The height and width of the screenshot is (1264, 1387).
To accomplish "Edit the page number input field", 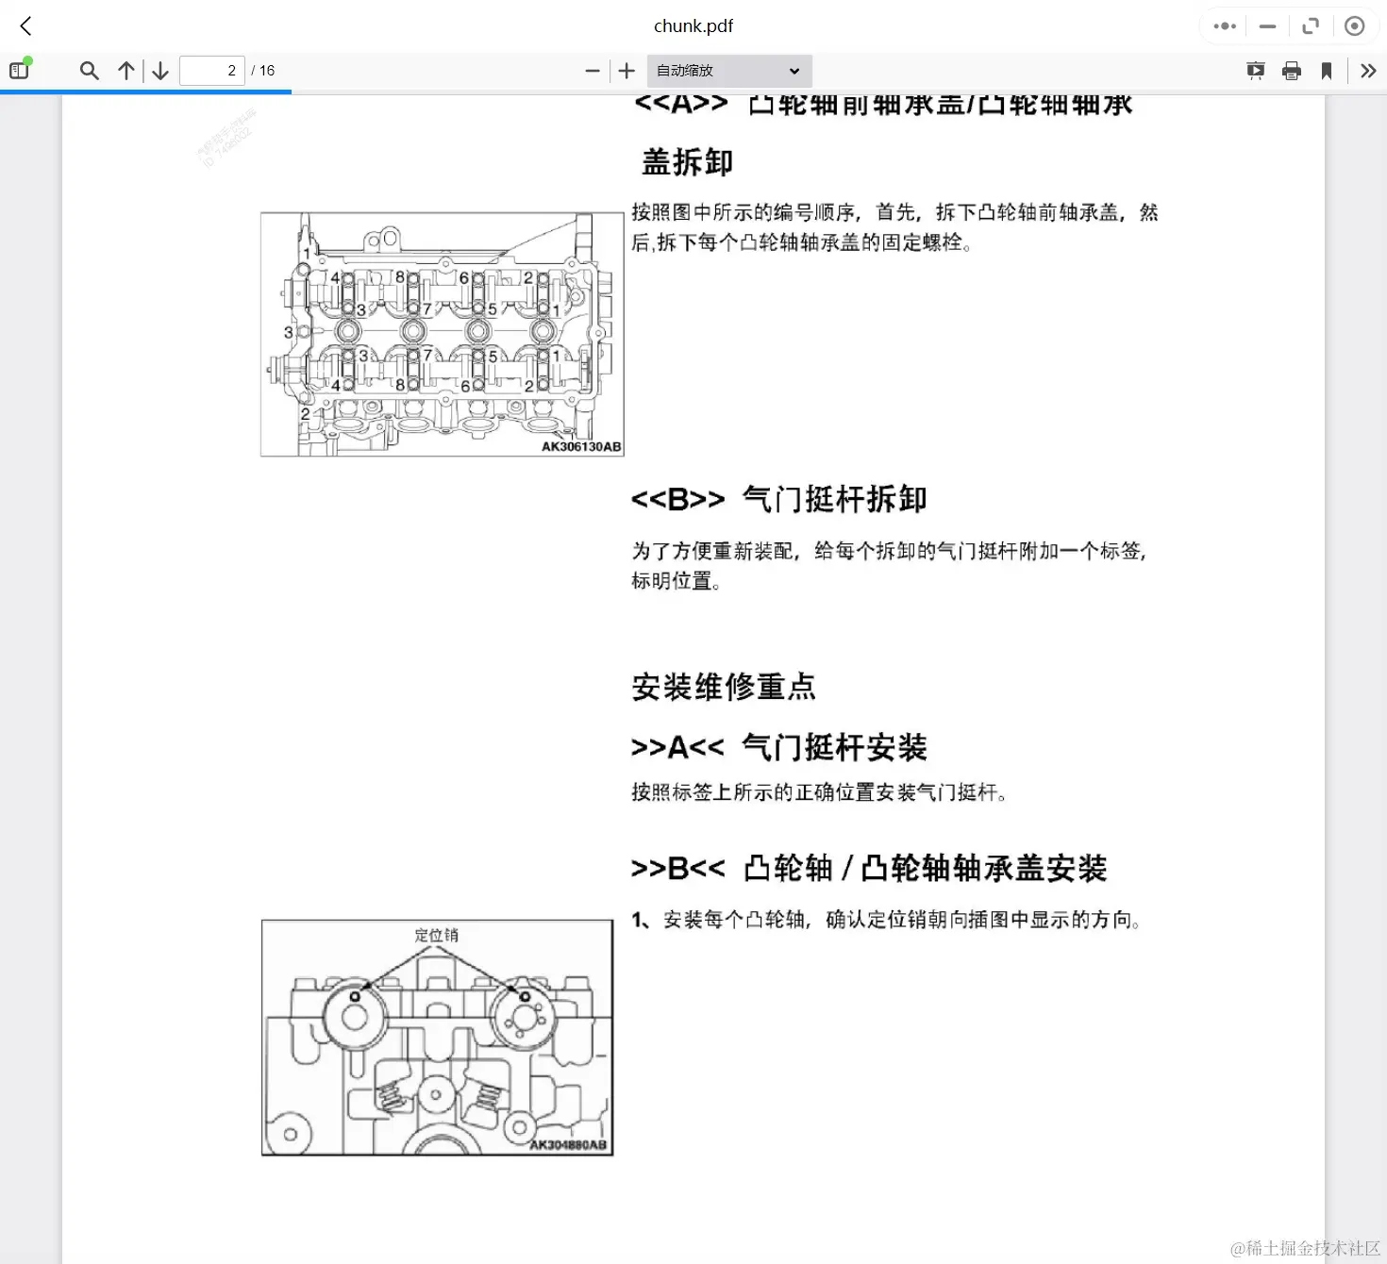I will pos(211,70).
